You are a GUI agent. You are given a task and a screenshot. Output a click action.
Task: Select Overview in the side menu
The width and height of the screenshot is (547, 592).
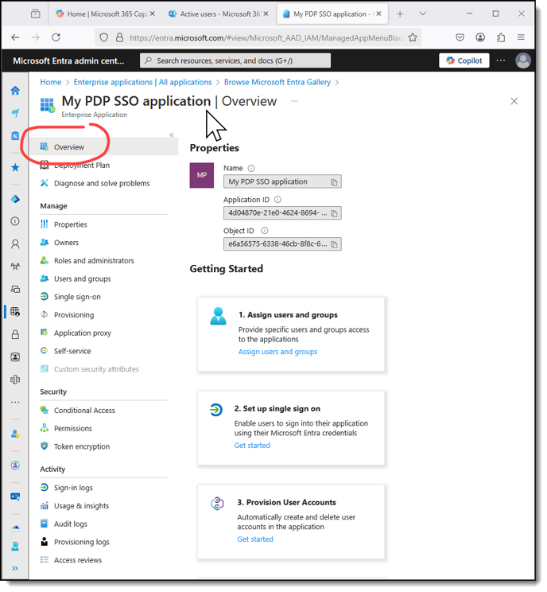pyautogui.click(x=104, y=147)
